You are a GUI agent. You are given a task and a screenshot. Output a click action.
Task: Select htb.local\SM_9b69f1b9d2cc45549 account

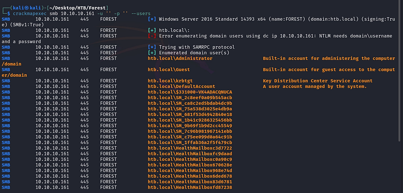[x=190, y=126]
